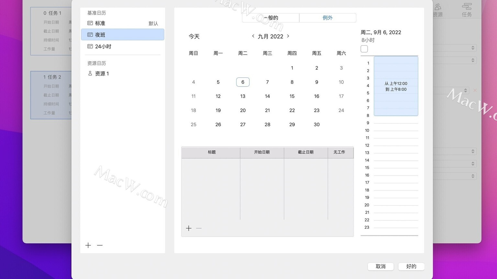Select Saturday September 10
The image size is (497, 279).
[341, 82]
